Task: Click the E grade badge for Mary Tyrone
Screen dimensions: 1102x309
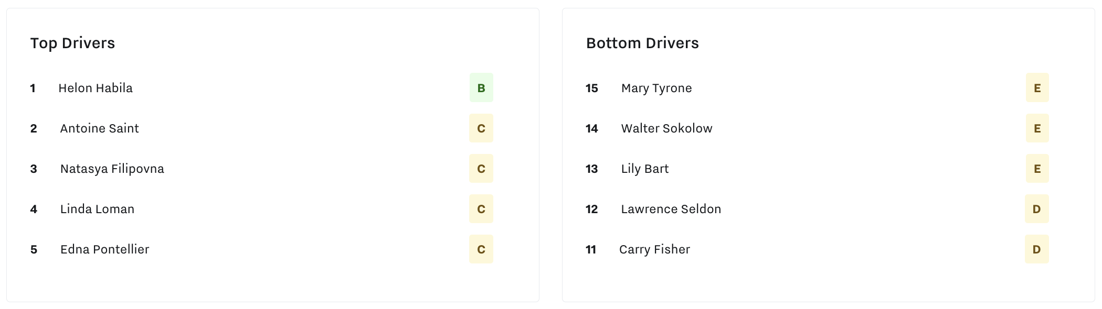Action: 1037,88
